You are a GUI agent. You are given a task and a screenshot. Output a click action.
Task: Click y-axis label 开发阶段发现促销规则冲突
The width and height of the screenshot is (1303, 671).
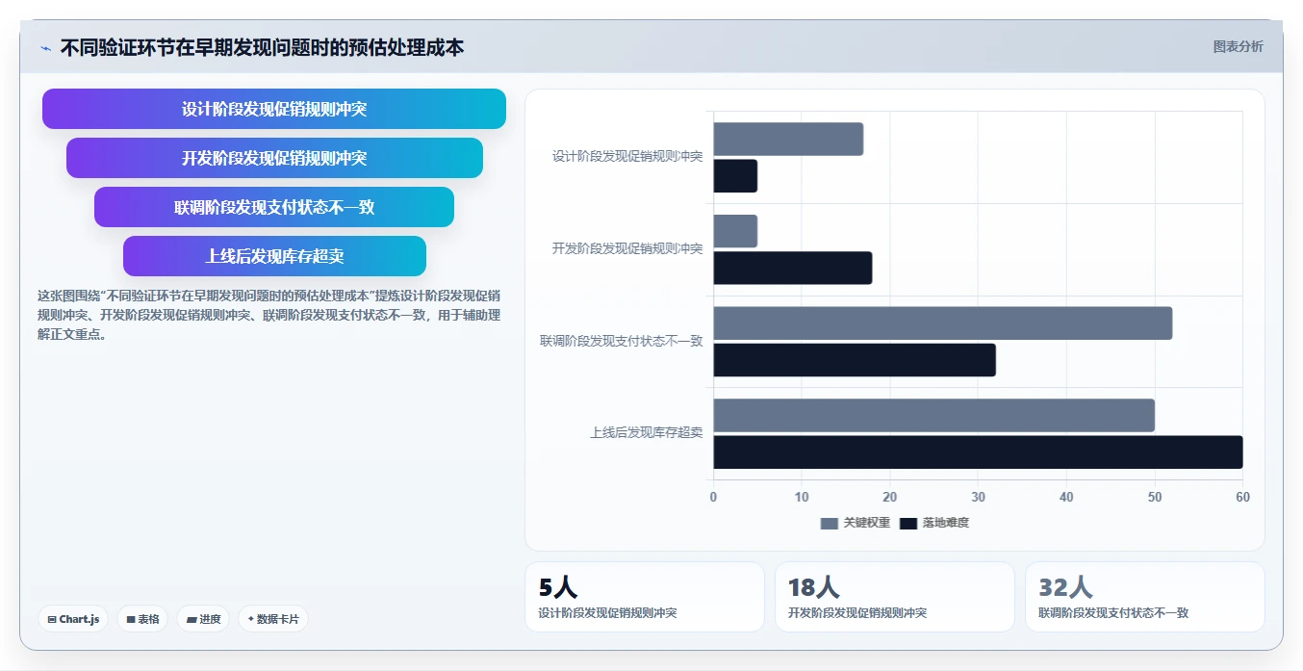coord(627,248)
